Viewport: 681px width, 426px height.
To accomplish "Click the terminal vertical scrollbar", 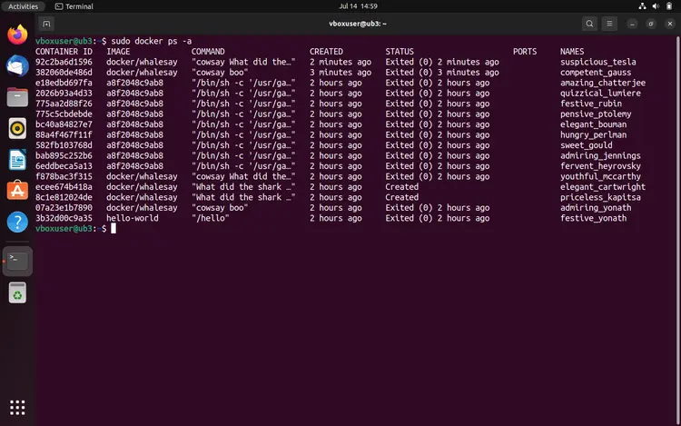I will pos(678,230).
